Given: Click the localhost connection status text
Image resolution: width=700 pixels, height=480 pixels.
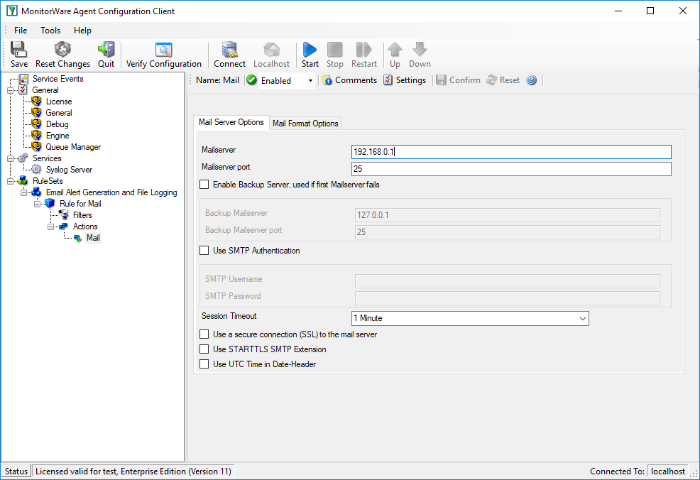Looking at the screenshot, I should [668, 471].
